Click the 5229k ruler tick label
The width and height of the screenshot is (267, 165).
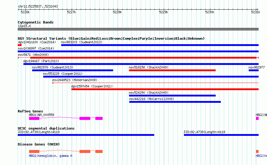point(163,12)
